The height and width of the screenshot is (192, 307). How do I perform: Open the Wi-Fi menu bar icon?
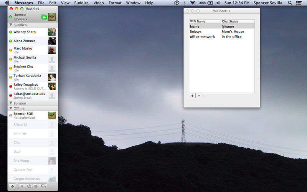[x=193, y=3]
